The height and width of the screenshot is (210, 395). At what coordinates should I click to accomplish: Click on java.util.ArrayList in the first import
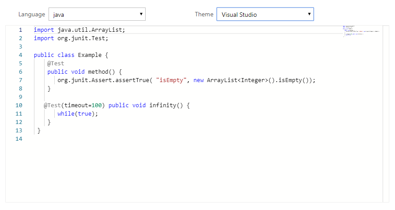pyautogui.click(x=91, y=30)
